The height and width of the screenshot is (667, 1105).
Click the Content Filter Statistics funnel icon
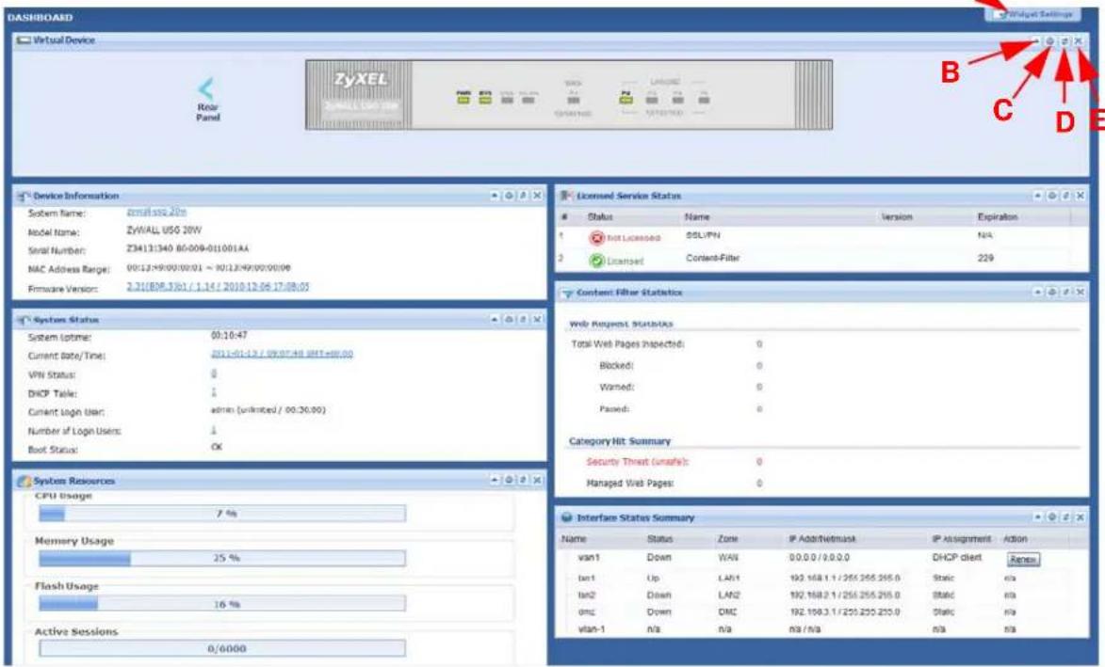coord(566,293)
